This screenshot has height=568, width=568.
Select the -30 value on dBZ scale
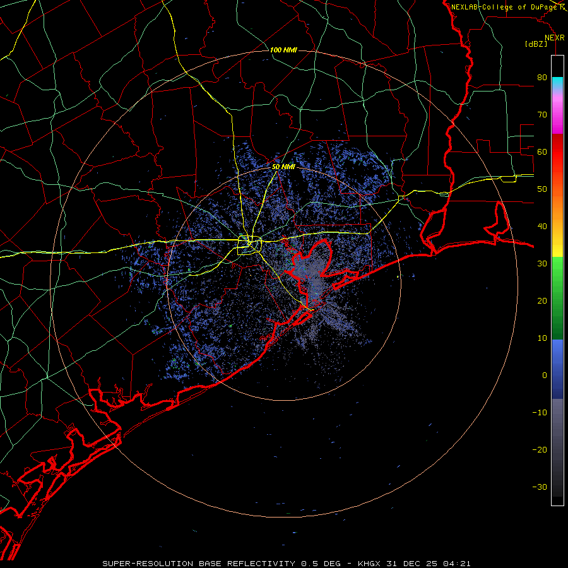point(540,487)
